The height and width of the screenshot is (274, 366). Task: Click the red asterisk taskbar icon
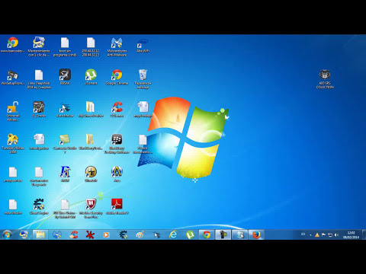90,234
